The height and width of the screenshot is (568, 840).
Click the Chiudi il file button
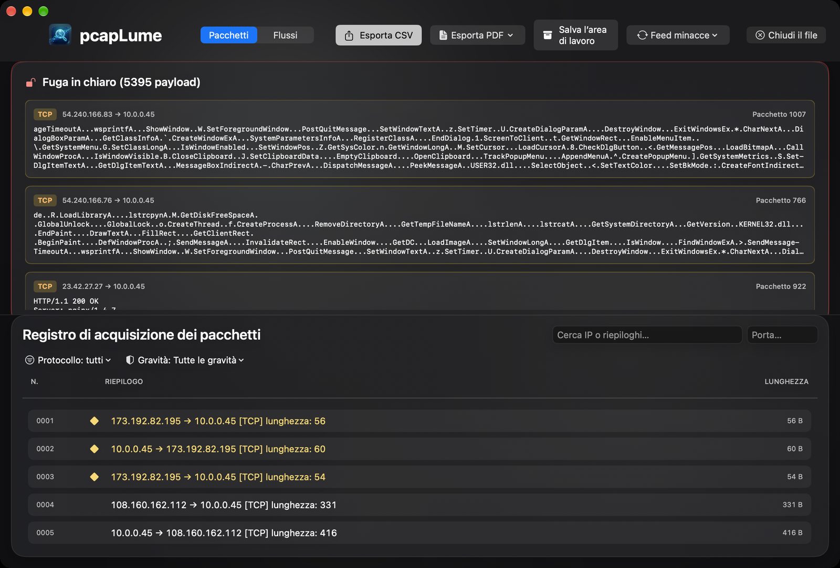click(x=786, y=35)
